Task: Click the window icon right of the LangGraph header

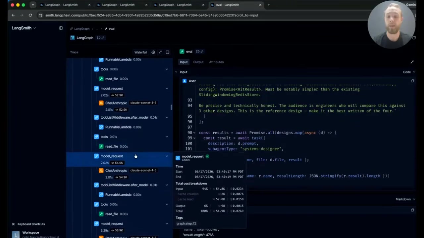Action: tap(414, 38)
